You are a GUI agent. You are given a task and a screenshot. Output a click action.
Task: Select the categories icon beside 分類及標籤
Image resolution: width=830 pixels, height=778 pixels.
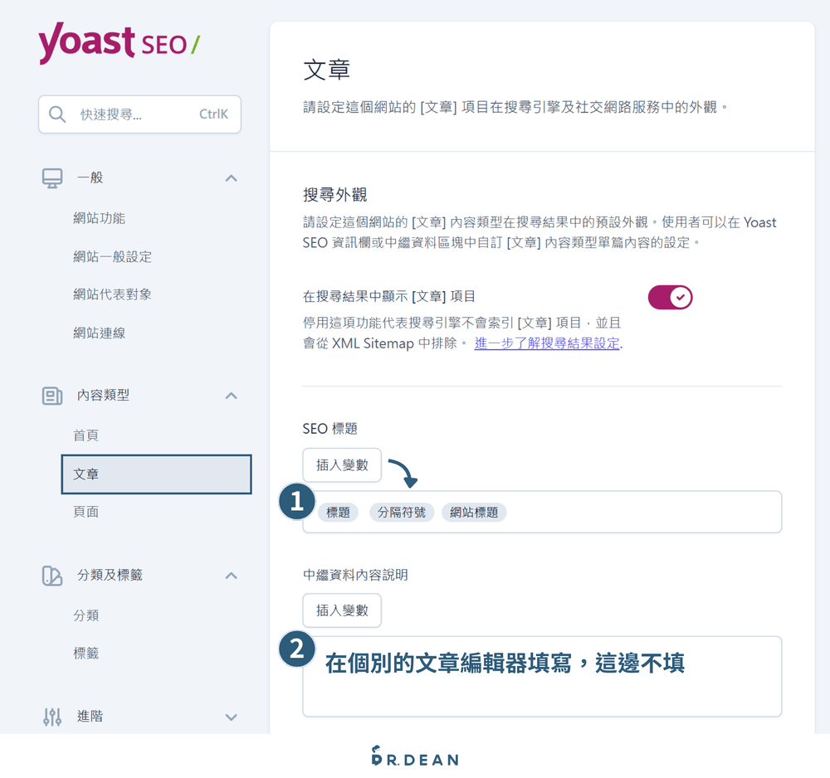click(51, 575)
